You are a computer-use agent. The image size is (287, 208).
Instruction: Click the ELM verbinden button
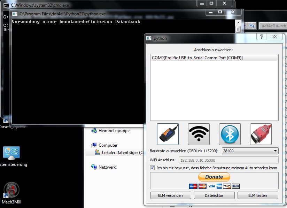[x=171, y=195]
